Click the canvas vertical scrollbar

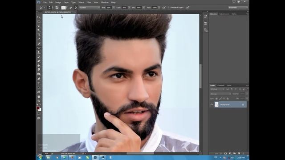(200, 76)
